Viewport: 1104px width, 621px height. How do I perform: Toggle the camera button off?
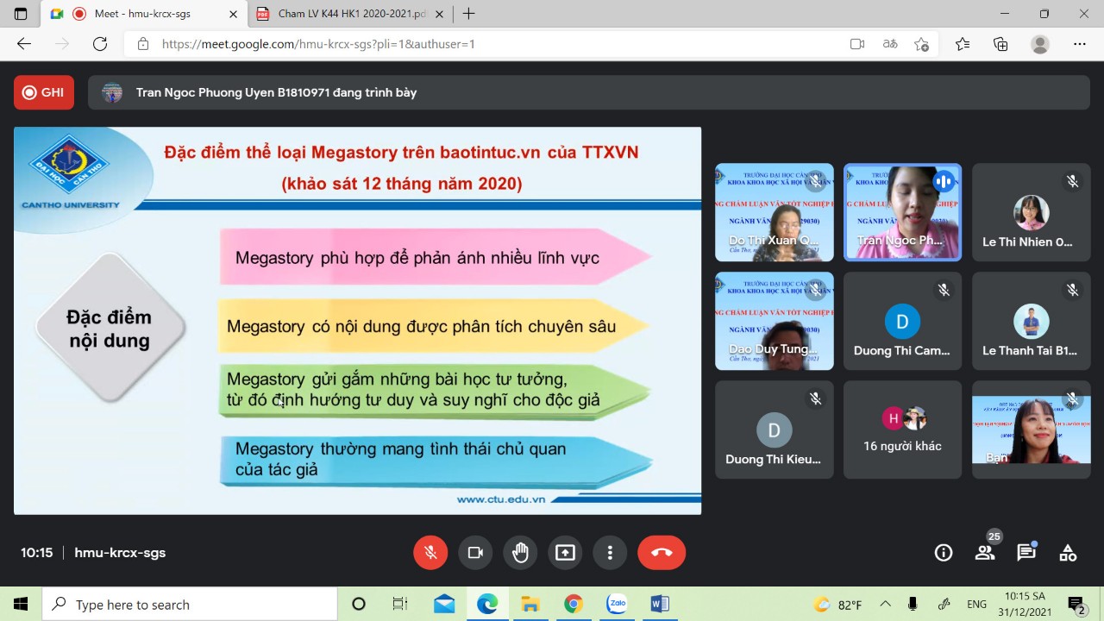[x=475, y=553]
